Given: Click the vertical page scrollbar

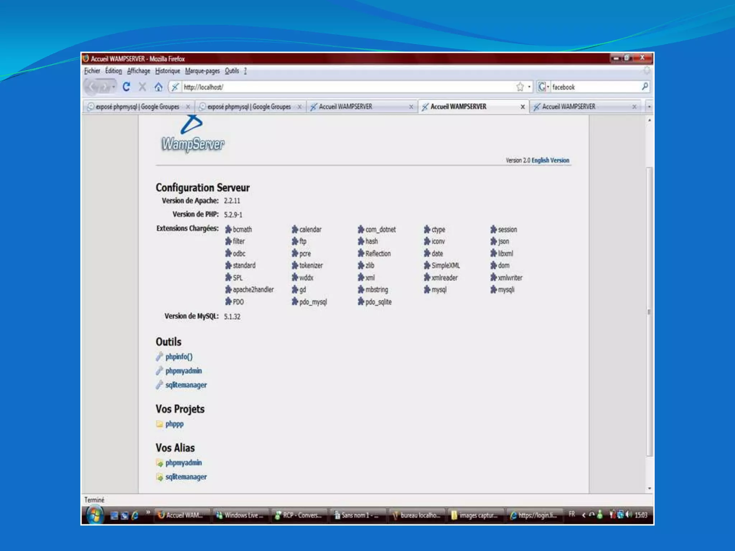Looking at the screenshot, I should [x=649, y=311].
